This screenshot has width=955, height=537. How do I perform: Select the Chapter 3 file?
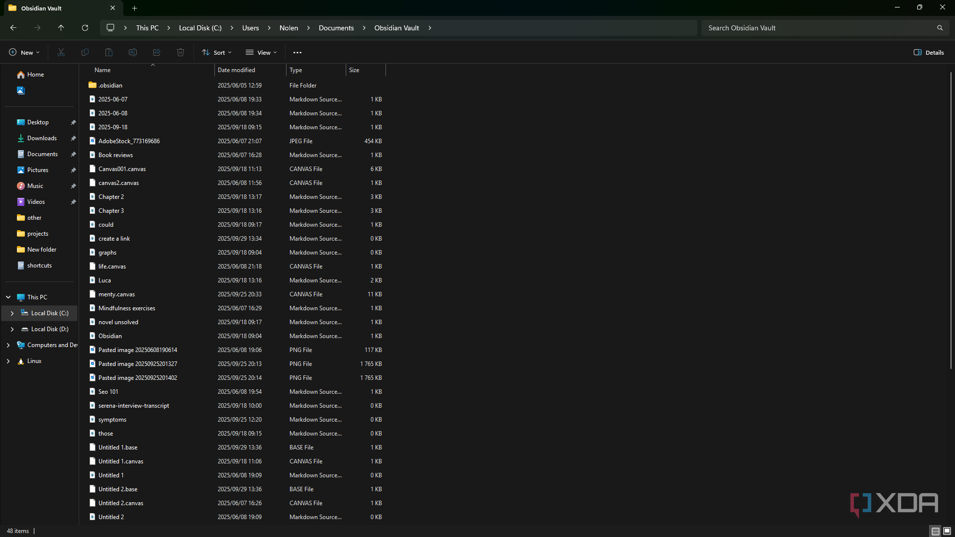point(111,211)
